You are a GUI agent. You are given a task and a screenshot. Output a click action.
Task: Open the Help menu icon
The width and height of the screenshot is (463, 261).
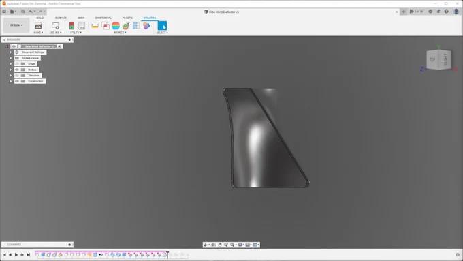(x=447, y=12)
